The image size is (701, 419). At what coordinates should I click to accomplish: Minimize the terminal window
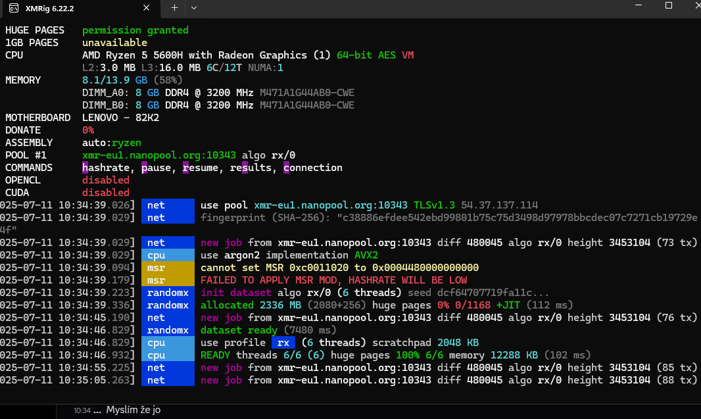click(638, 5)
